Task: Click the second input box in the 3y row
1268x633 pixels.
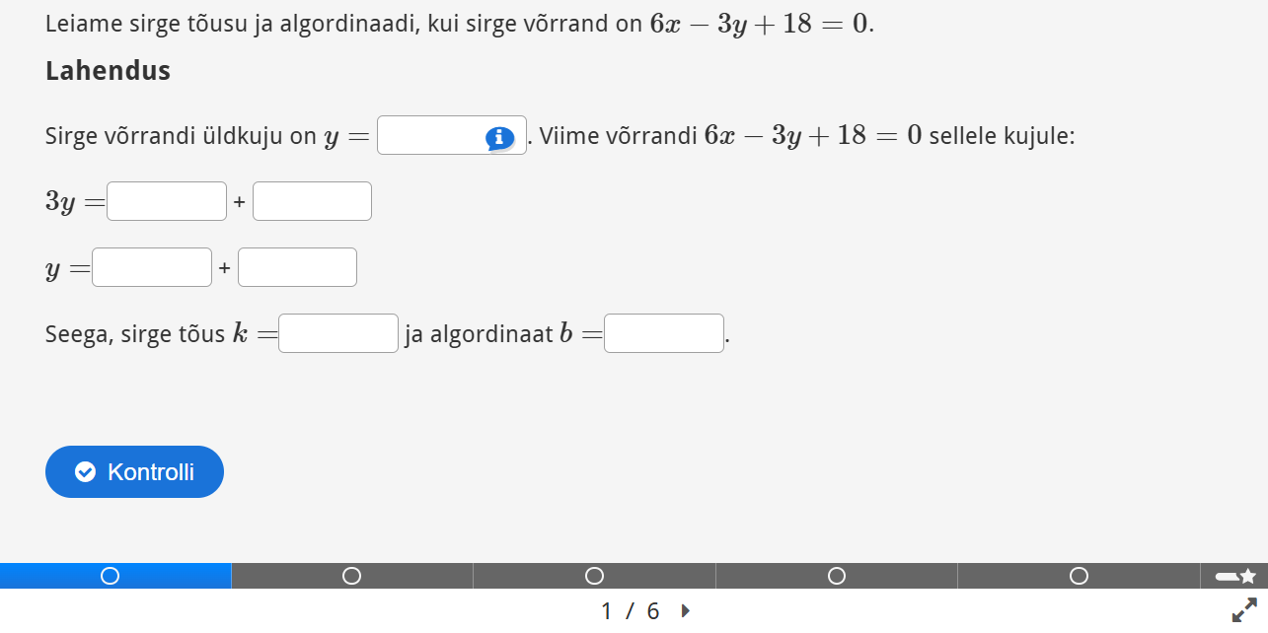Action: [x=312, y=202]
